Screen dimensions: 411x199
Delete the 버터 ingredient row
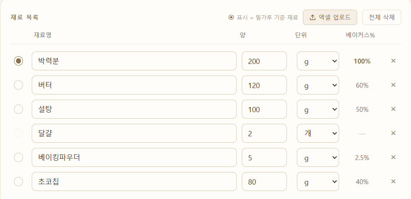(x=393, y=85)
